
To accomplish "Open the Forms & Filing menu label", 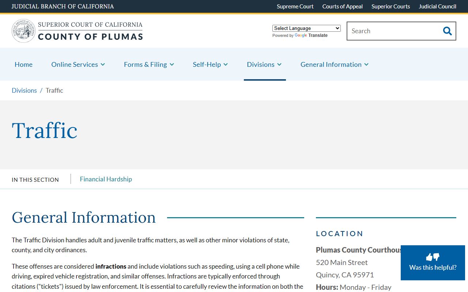I will pyautogui.click(x=145, y=64).
